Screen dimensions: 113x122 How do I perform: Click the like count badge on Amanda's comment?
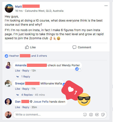tap(78, 69)
